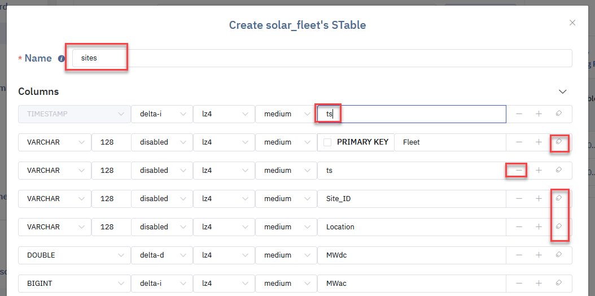Enable the PRIMARY KEY checkbox for Fleet

(x=327, y=142)
